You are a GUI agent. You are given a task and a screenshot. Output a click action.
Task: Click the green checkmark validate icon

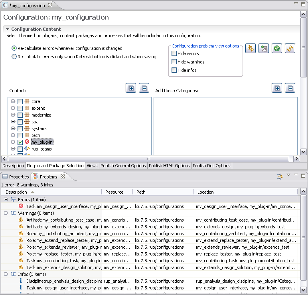[x=276, y=48]
